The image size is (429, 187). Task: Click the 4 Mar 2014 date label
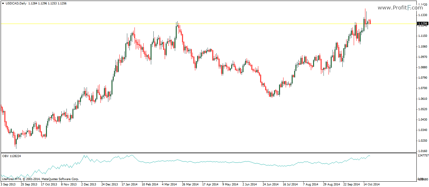(x=170, y=184)
